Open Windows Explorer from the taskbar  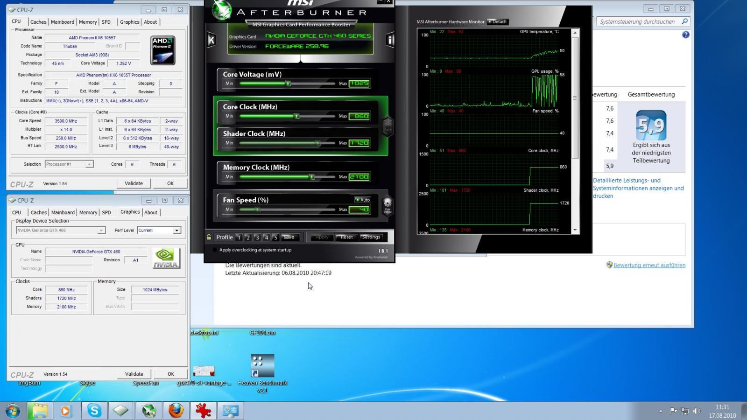coord(40,411)
